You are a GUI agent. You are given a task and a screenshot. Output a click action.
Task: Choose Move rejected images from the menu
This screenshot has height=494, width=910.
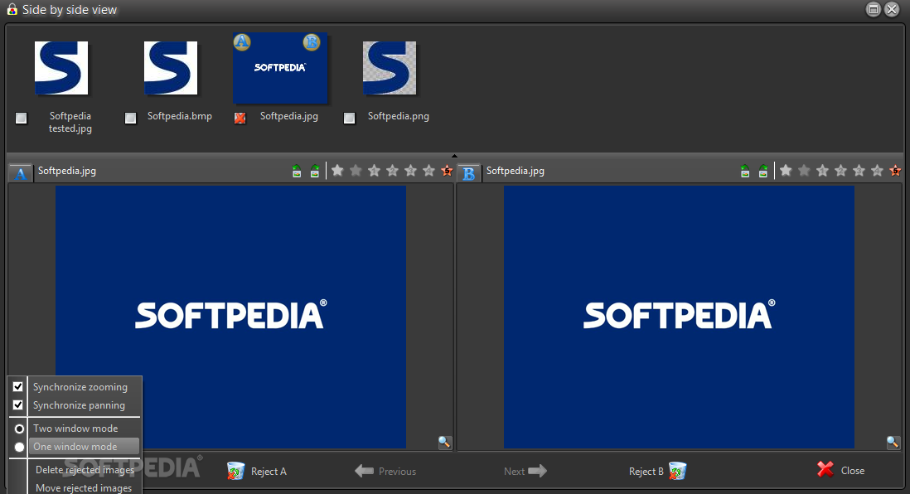point(84,488)
